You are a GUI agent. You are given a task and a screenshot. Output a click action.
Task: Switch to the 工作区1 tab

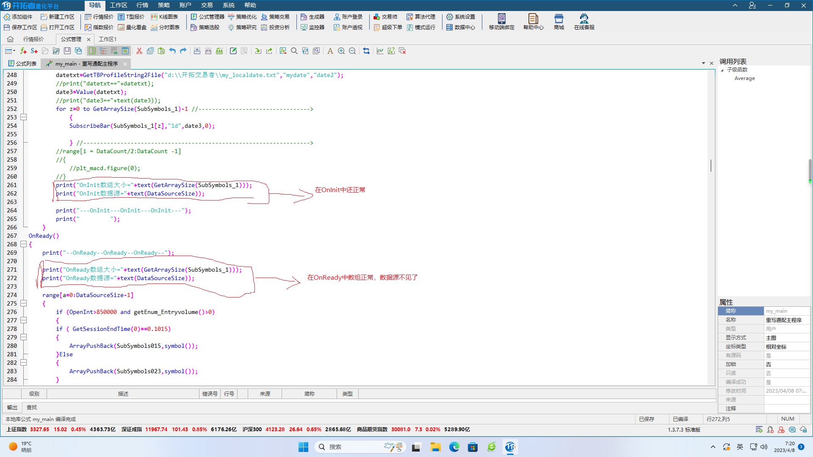pyautogui.click(x=108, y=39)
